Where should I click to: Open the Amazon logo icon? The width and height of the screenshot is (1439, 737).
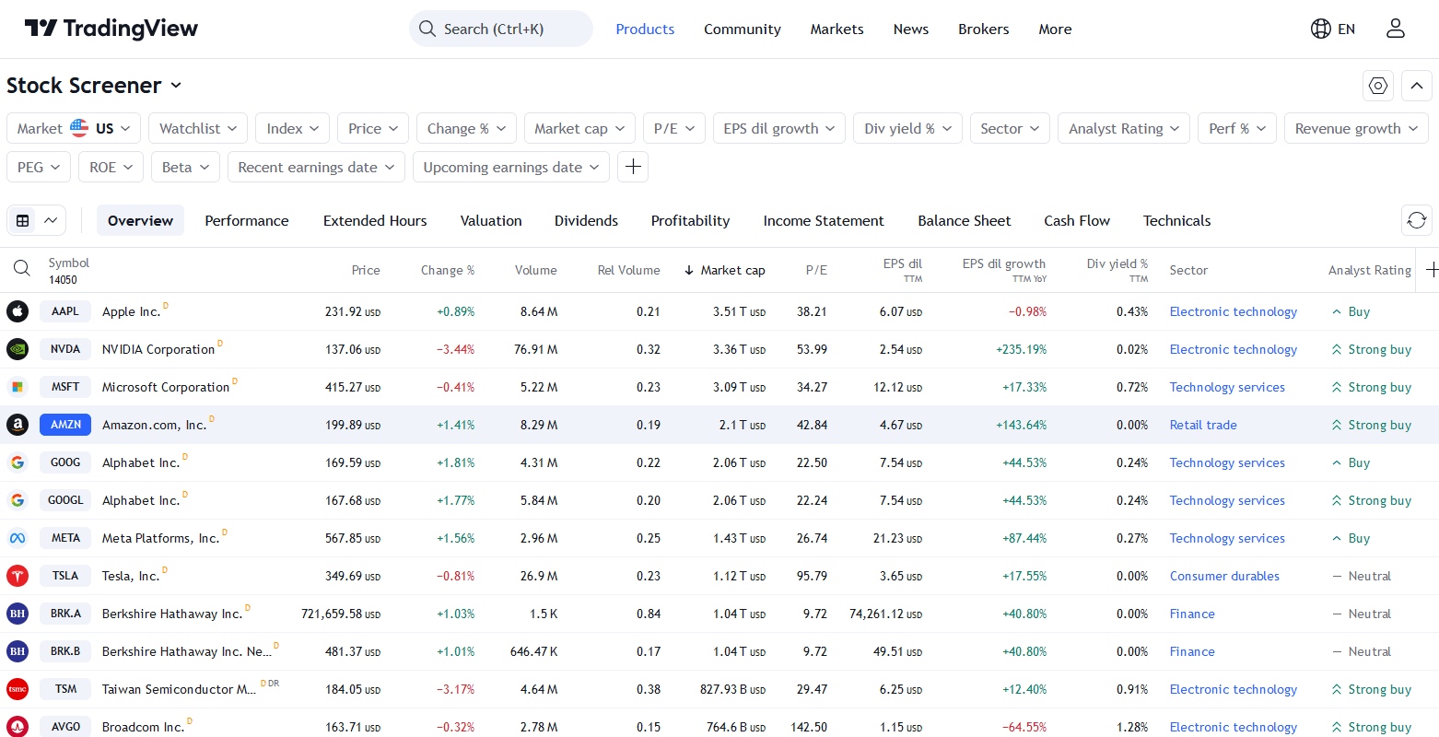(18, 425)
